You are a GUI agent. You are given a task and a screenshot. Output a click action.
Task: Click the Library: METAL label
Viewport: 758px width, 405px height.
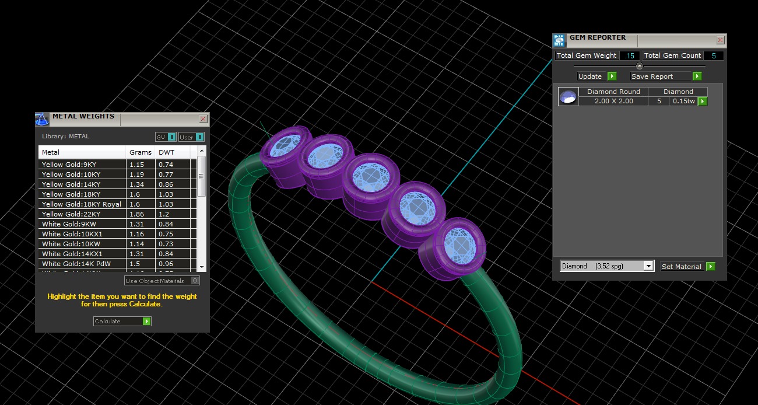[65, 137]
